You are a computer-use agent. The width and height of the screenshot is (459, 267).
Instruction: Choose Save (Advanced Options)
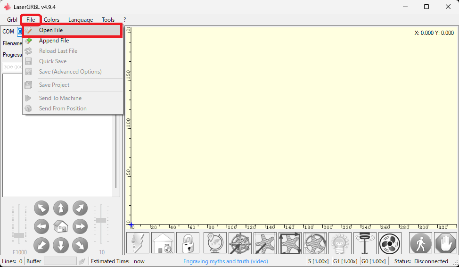[72, 72]
